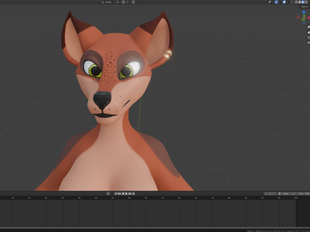Click the Start frame field
This screenshot has width=310, height=232.
pyautogui.click(x=289, y=193)
